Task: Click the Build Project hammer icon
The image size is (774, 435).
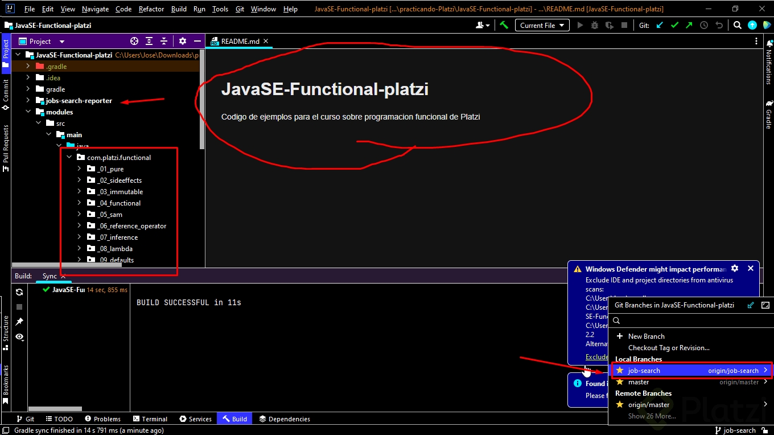Action: pyautogui.click(x=504, y=25)
